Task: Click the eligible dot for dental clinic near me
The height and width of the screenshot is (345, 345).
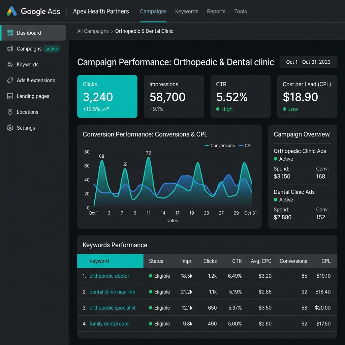Action: click(151, 292)
